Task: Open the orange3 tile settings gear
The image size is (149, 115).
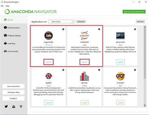Action: point(135,70)
